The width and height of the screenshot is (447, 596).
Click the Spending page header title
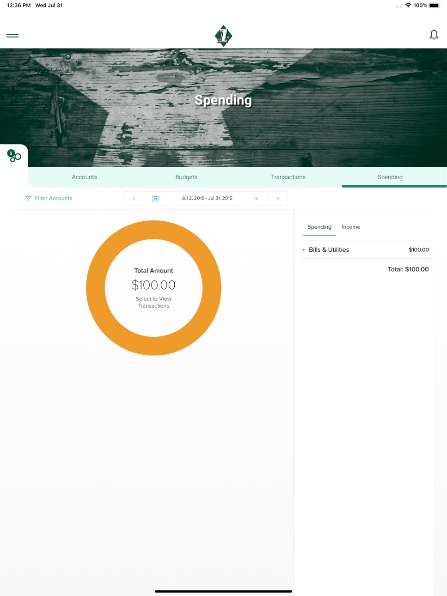point(223,100)
